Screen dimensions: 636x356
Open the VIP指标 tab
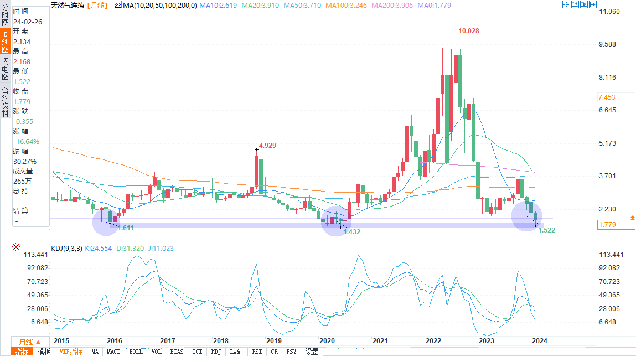tap(71, 352)
